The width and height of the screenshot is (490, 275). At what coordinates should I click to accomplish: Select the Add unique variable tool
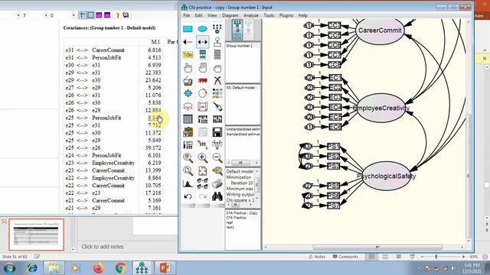tap(217, 42)
